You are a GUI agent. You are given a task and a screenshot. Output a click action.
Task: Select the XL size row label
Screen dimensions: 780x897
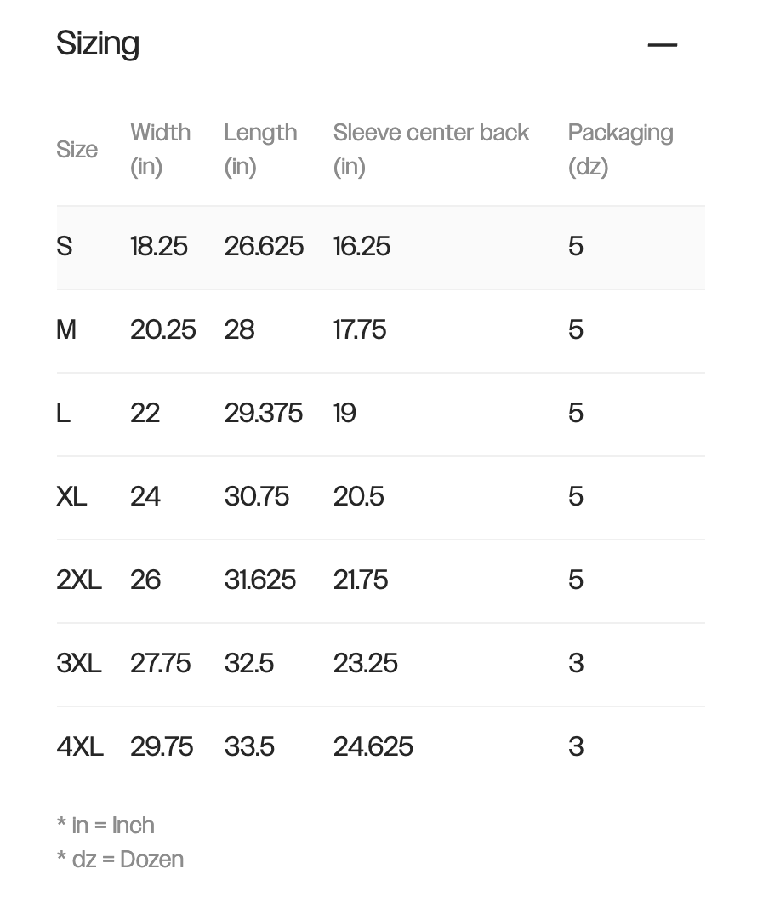(x=71, y=496)
